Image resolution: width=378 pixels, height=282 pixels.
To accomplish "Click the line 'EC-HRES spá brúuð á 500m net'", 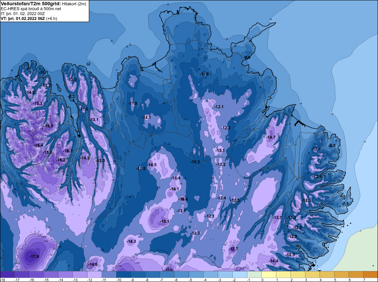I will pos(31,9).
